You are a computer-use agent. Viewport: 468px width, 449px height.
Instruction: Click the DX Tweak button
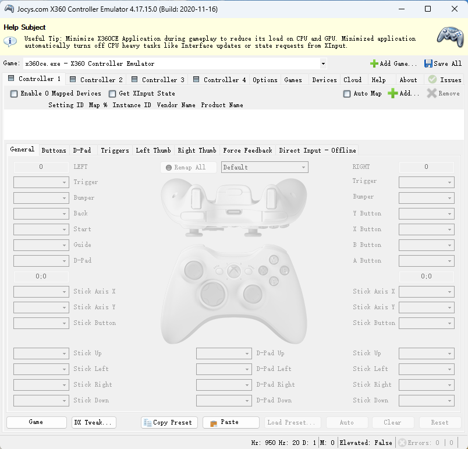[94, 422]
